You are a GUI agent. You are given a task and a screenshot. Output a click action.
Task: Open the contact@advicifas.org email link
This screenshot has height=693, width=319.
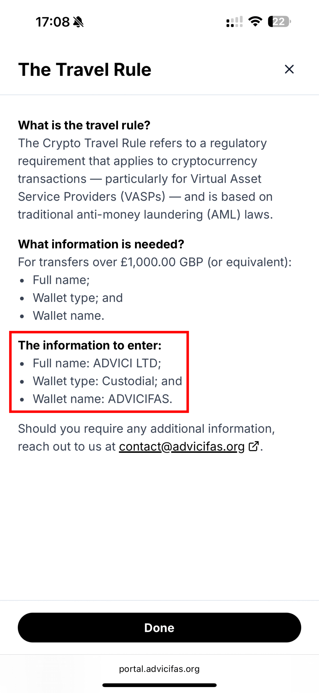pyautogui.click(x=182, y=447)
